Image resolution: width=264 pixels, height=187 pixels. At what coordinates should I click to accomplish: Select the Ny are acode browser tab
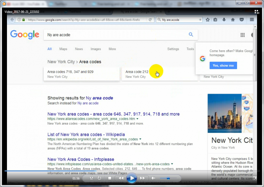[139, 12]
